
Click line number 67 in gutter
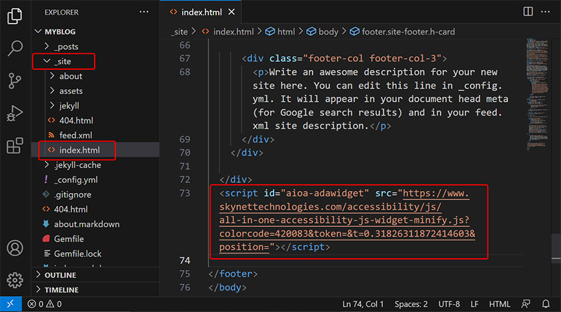point(185,58)
